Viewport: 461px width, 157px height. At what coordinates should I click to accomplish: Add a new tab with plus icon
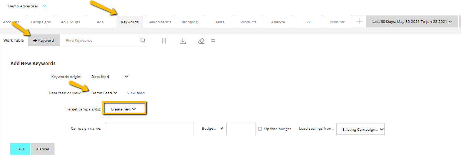pyautogui.click(x=359, y=22)
